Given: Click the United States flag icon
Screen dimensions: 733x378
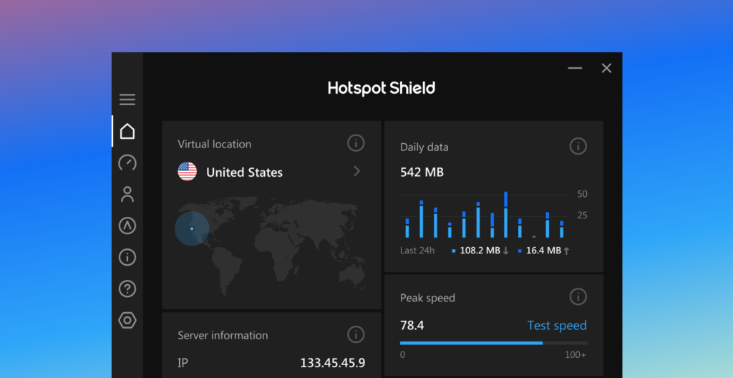Looking at the screenshot, I should pyautogui.click(x=187, y=172).
